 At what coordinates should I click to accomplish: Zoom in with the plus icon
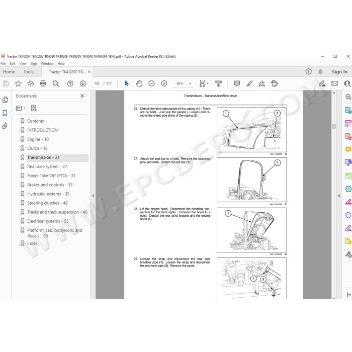[164, 84]
